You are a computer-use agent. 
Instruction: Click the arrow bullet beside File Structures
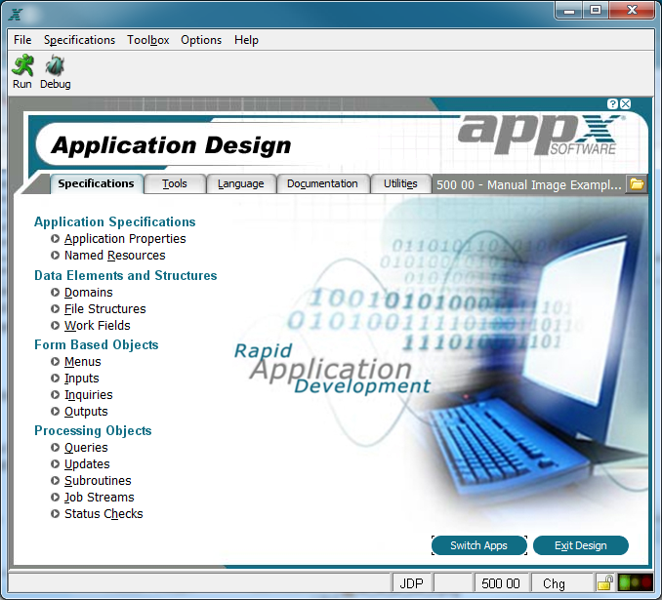point(55,309)
